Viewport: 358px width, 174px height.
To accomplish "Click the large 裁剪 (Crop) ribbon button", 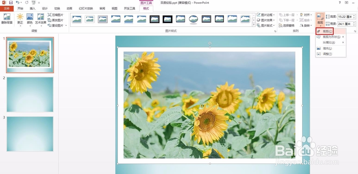I will pyautogui.click(x=320, y=20).
